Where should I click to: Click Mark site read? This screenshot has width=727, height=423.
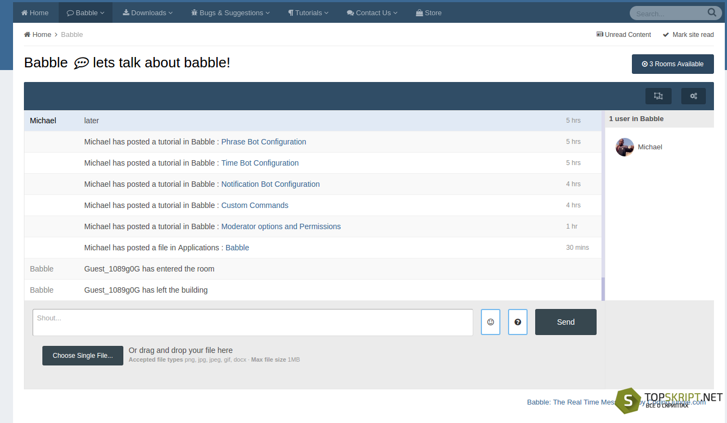(688, 35)
